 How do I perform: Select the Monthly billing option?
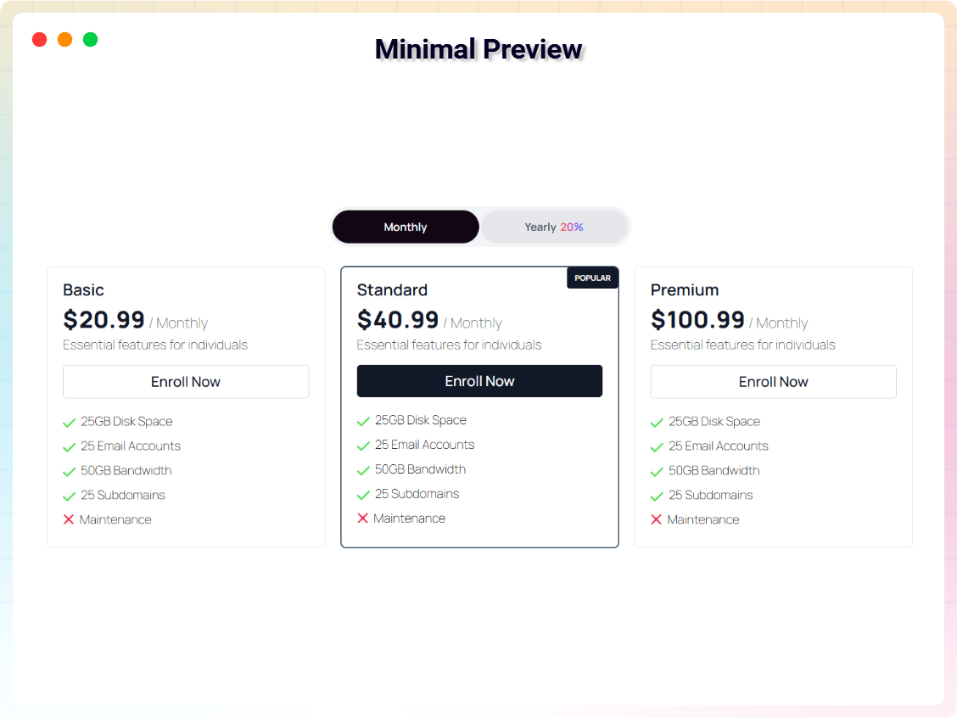click(x=406, y=227)
